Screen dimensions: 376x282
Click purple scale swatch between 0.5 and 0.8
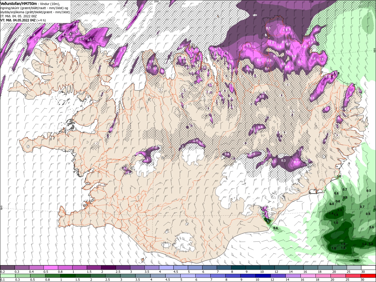pyautogui.click(x=51, y=268)
